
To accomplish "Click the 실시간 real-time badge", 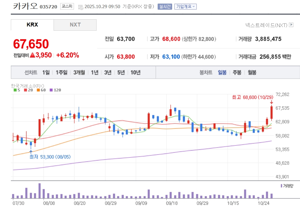I will [165, 7].
